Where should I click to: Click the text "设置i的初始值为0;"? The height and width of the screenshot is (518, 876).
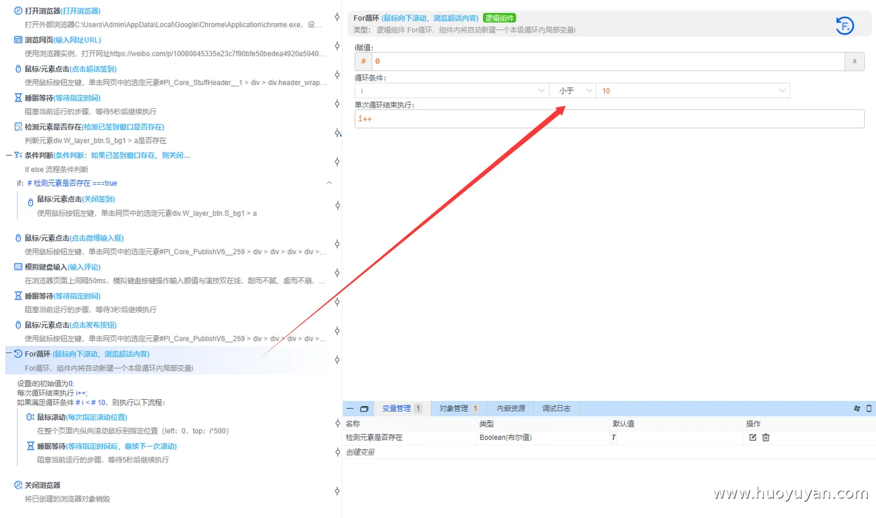coord(46,383)
